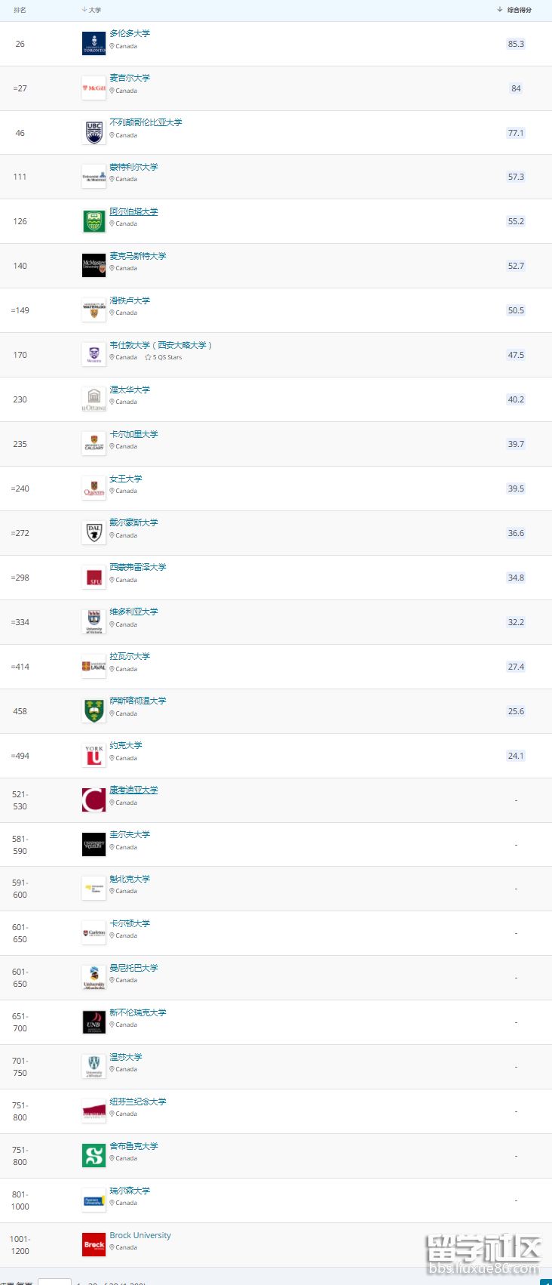
Task: Open the 西蒙弗雷泽大学 link
Action: pos(138,567)
